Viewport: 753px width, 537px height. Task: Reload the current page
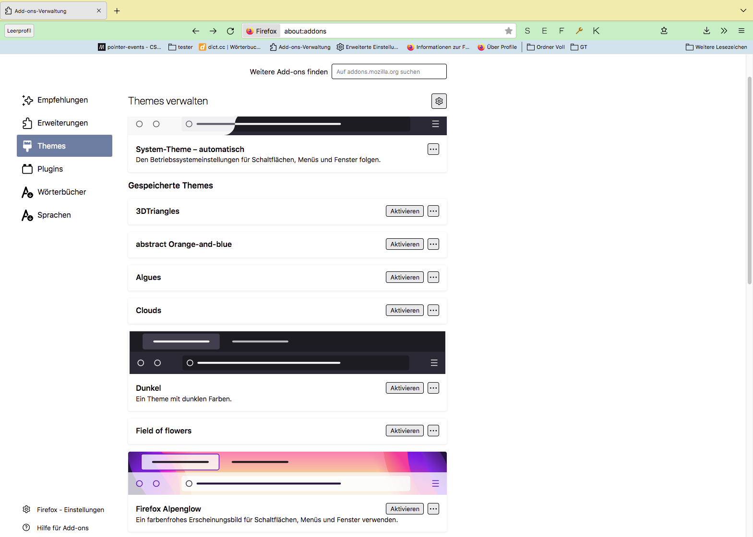230,31
